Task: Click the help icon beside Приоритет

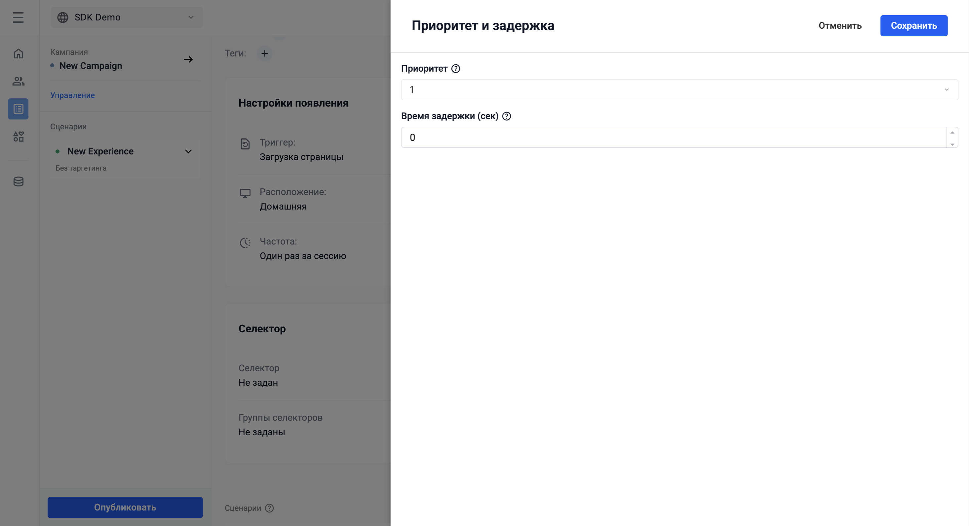Action: [x=455, y=69]
